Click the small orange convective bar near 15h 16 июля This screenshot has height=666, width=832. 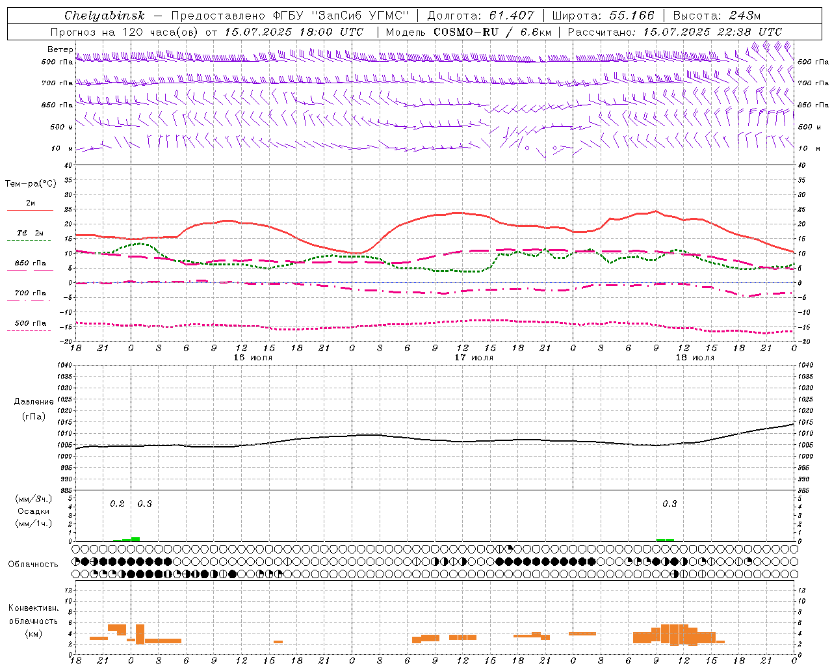click(278, 642)
